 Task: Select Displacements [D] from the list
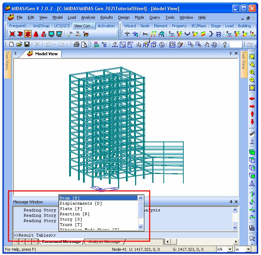80,203
